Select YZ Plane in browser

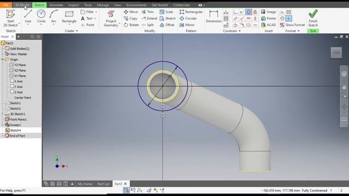coord(18,65)
